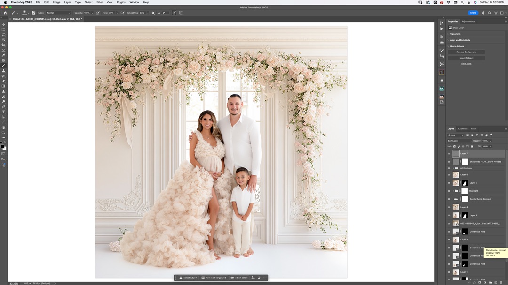
Task: Toggle visibility of Layer 6
Action: pos(449,175)
